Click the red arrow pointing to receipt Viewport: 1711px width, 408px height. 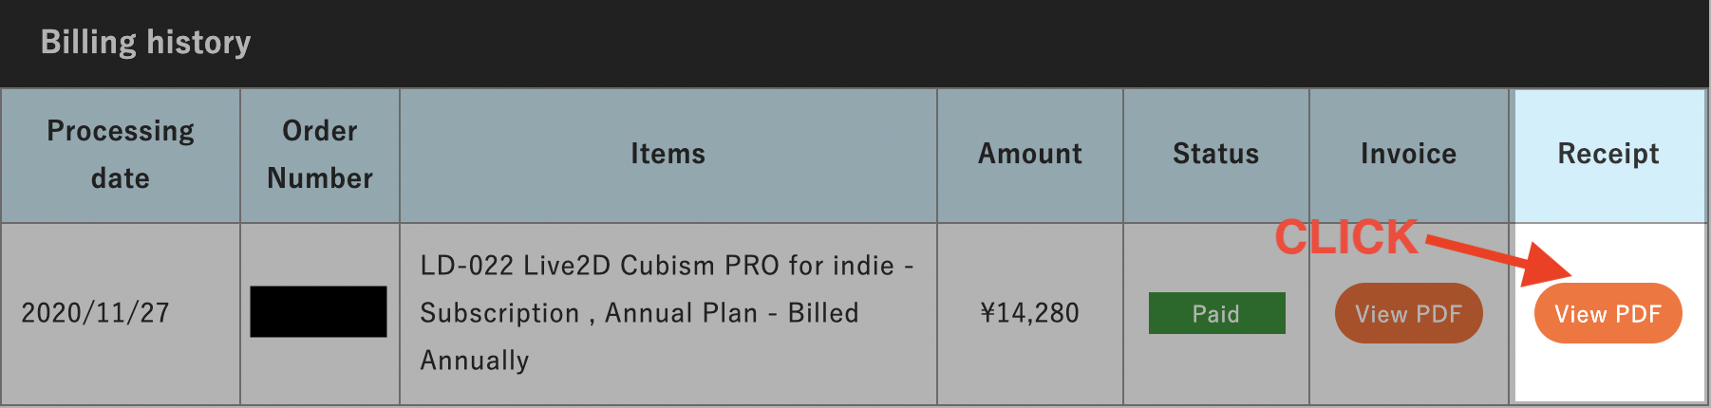(x=1495, y=258)
